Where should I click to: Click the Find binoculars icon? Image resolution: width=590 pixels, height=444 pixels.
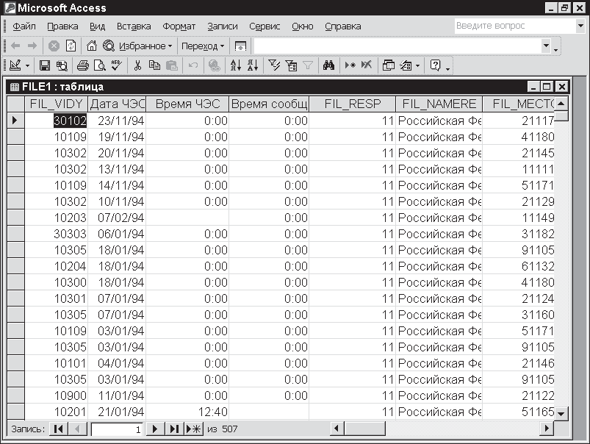(328, 65)
